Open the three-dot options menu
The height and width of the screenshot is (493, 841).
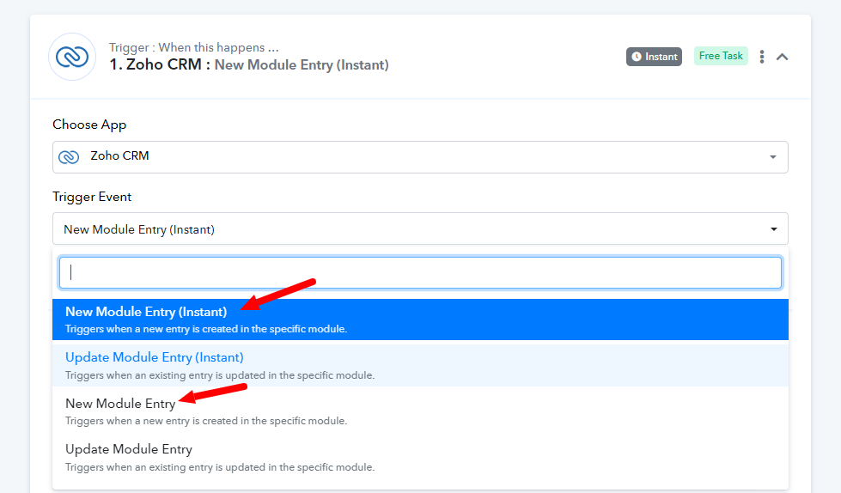pyautogui.click(x=762, y=57)
